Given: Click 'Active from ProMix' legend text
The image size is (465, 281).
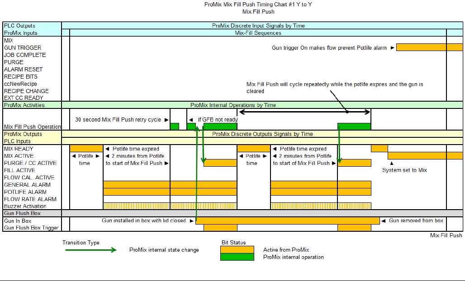Looking at the screenshot, I should (286, 250).
